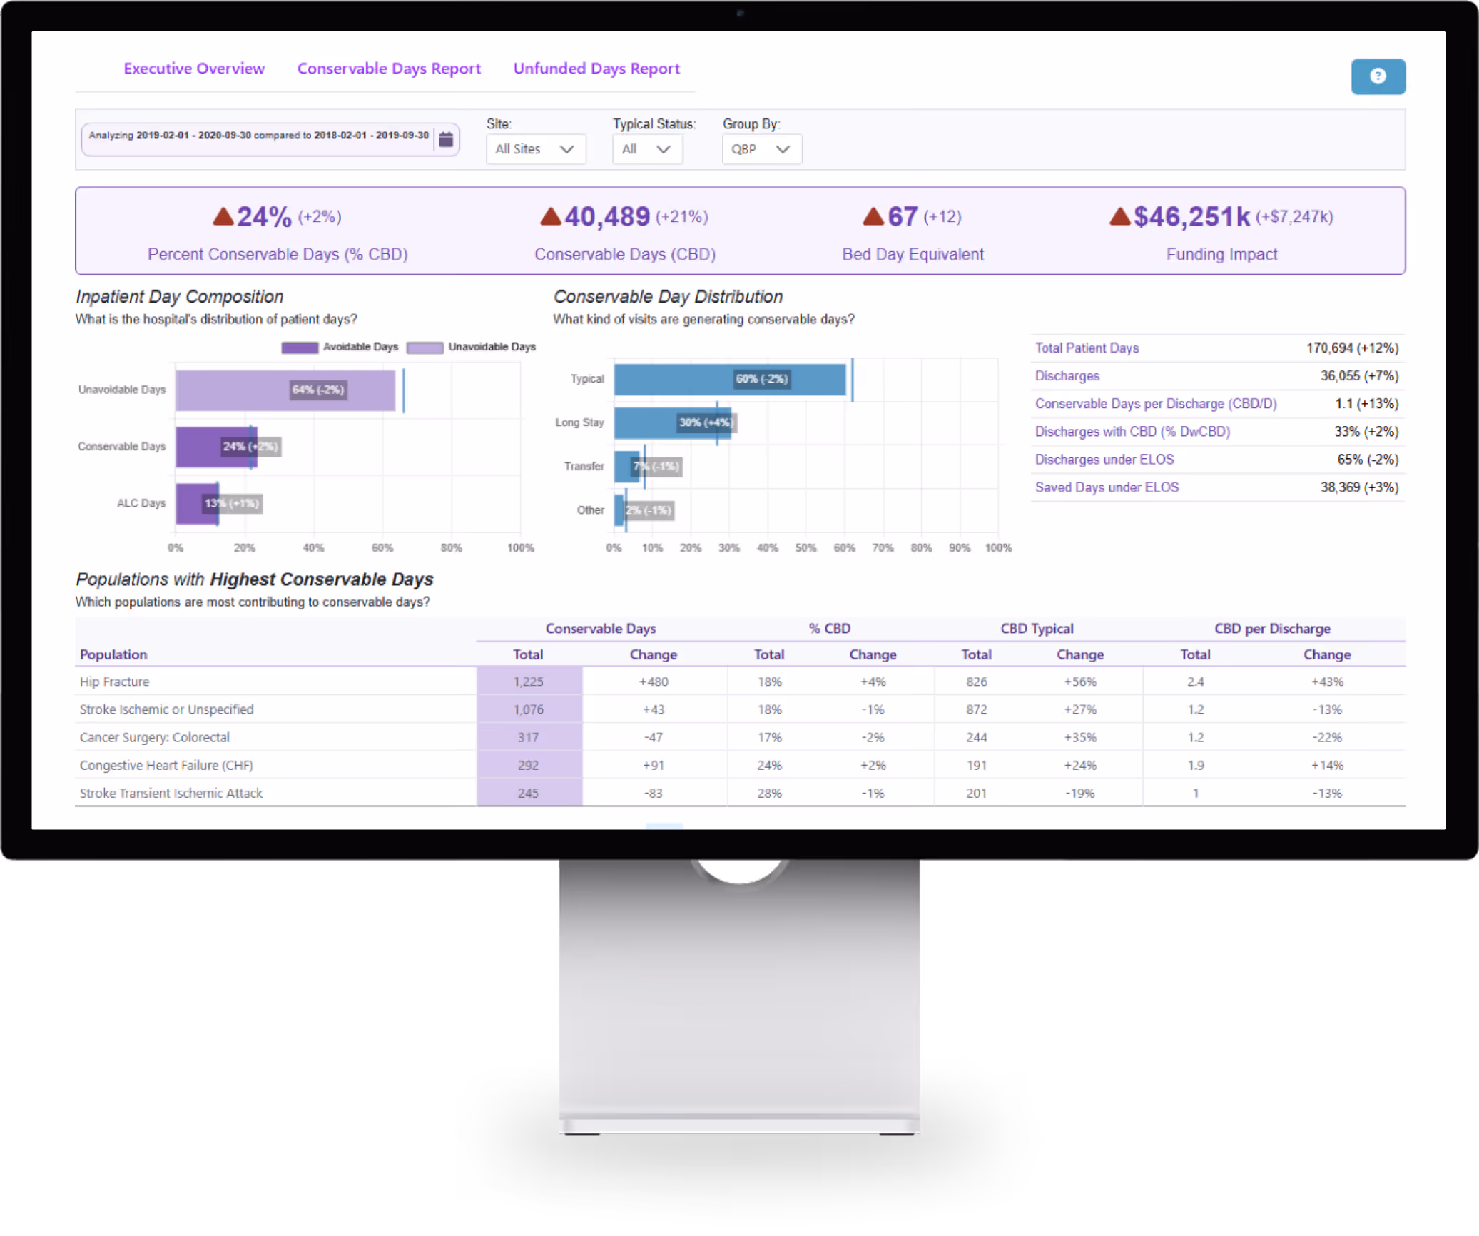Toggle Unavoidable Days legend swatch
Image resolution: width=1479 pixels, height=1236 pixels.
pos(425,348)
